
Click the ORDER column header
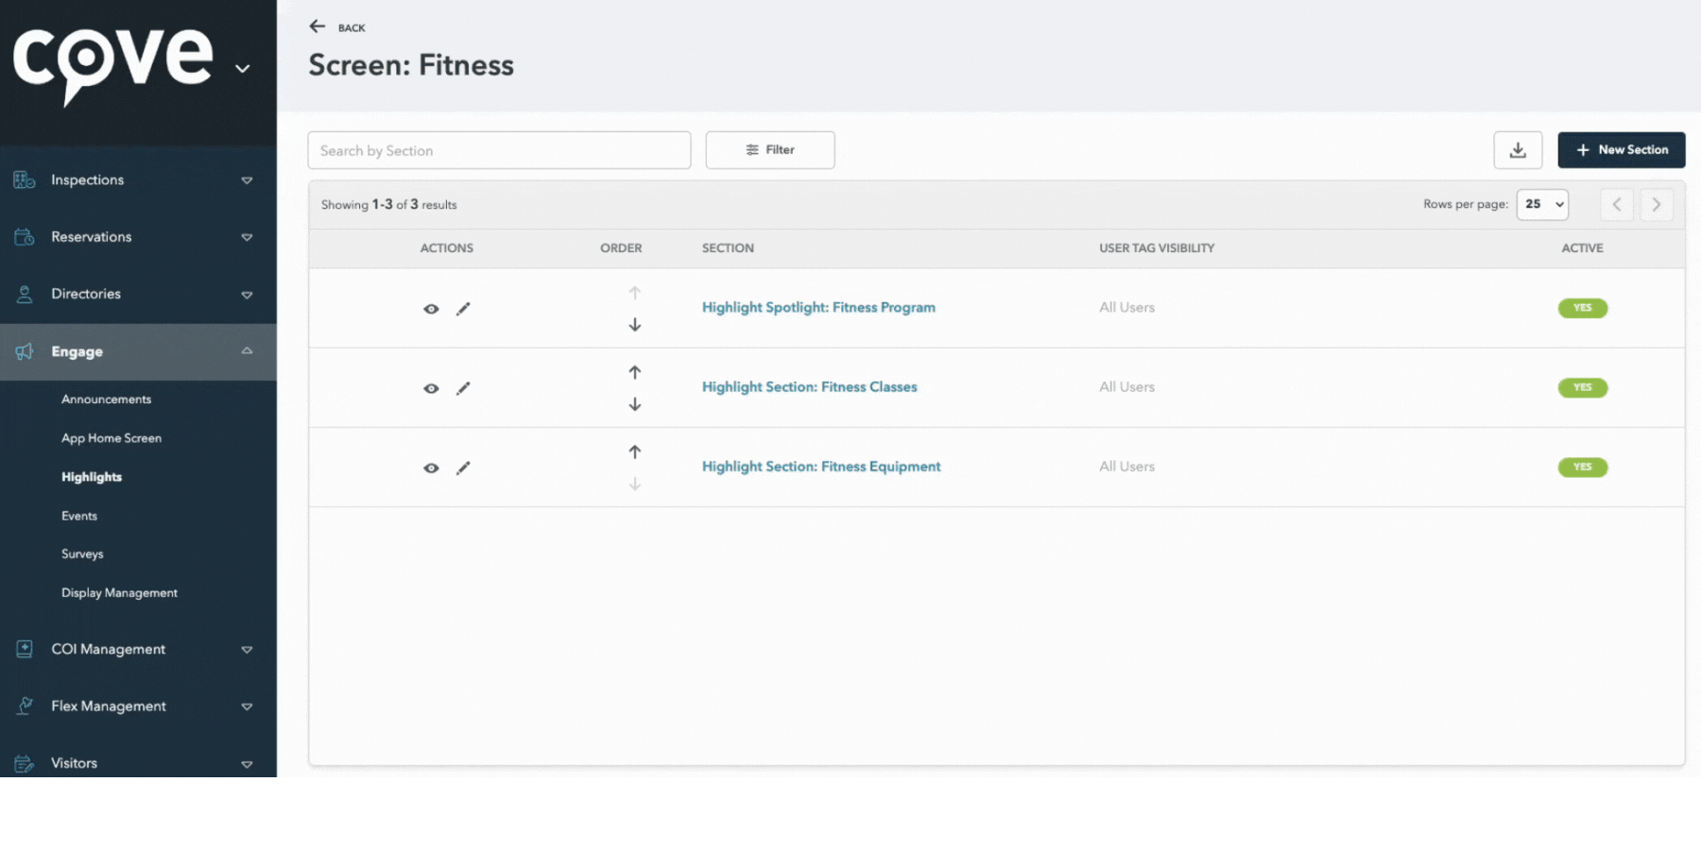tap(621, 248)
